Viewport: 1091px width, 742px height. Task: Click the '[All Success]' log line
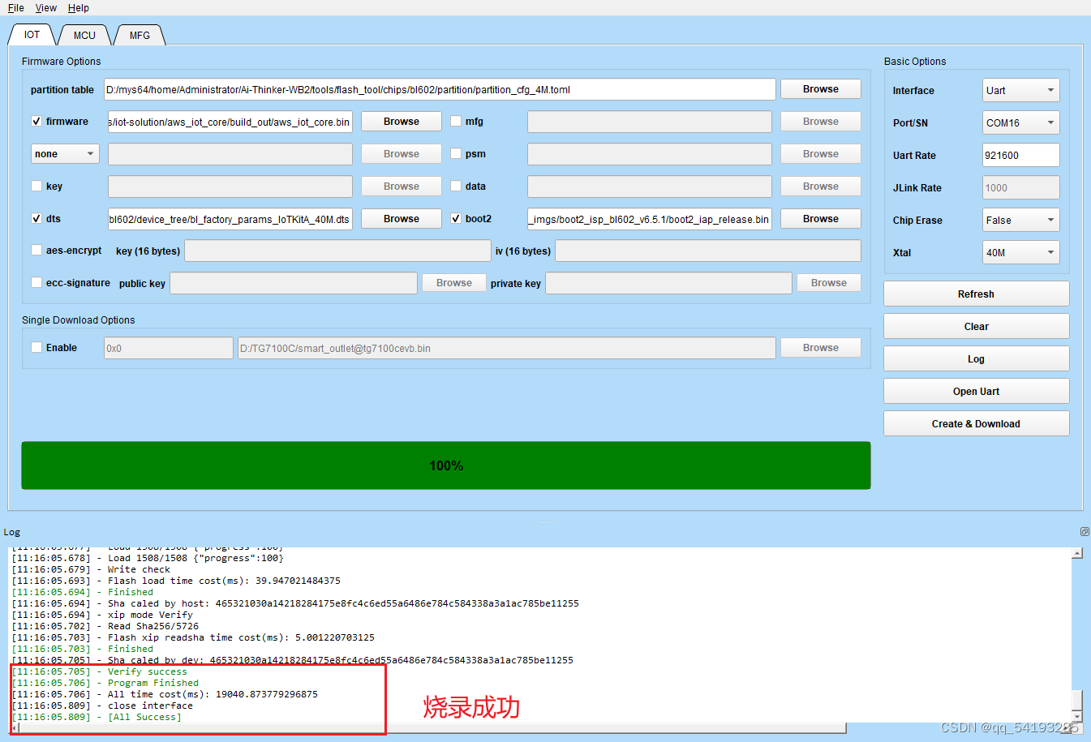pyautogui.click(x=97, y=717)
